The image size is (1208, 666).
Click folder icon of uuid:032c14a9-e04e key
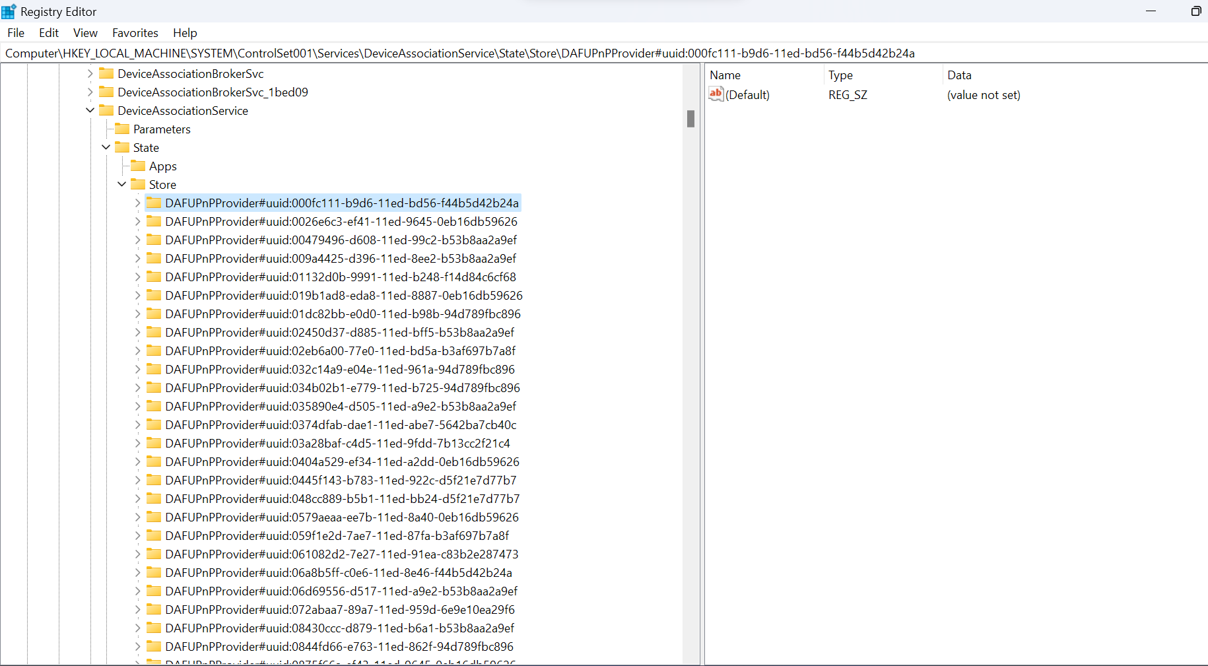coord(154,369)
